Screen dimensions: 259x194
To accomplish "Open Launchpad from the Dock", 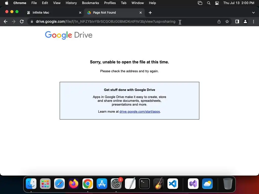I will pos(45,184).
